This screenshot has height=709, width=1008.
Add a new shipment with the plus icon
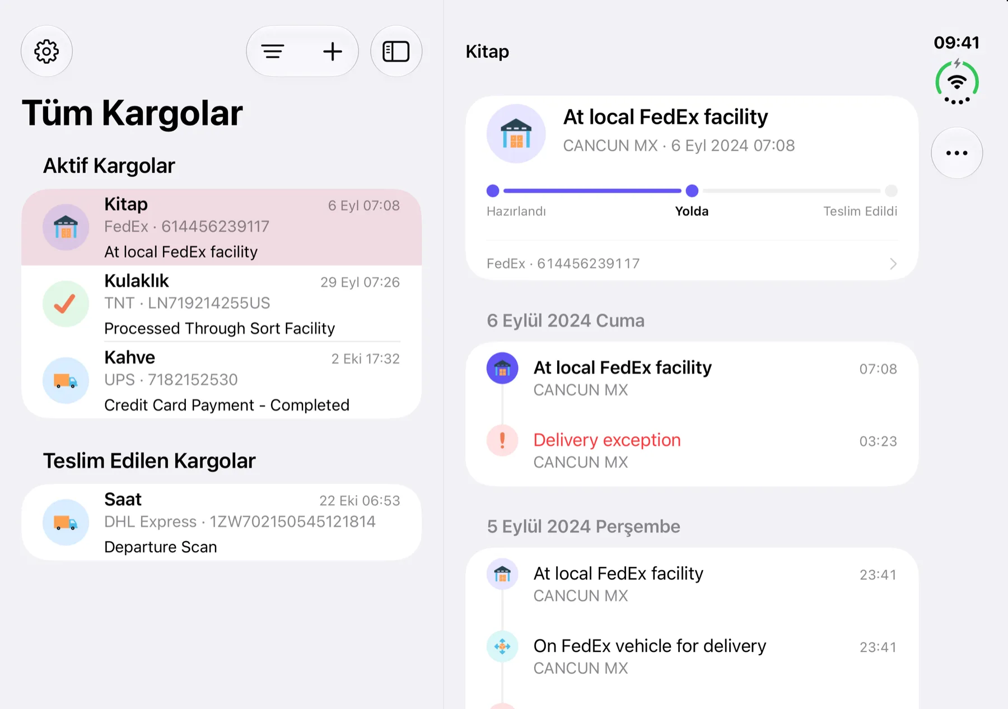coord(333,52)
